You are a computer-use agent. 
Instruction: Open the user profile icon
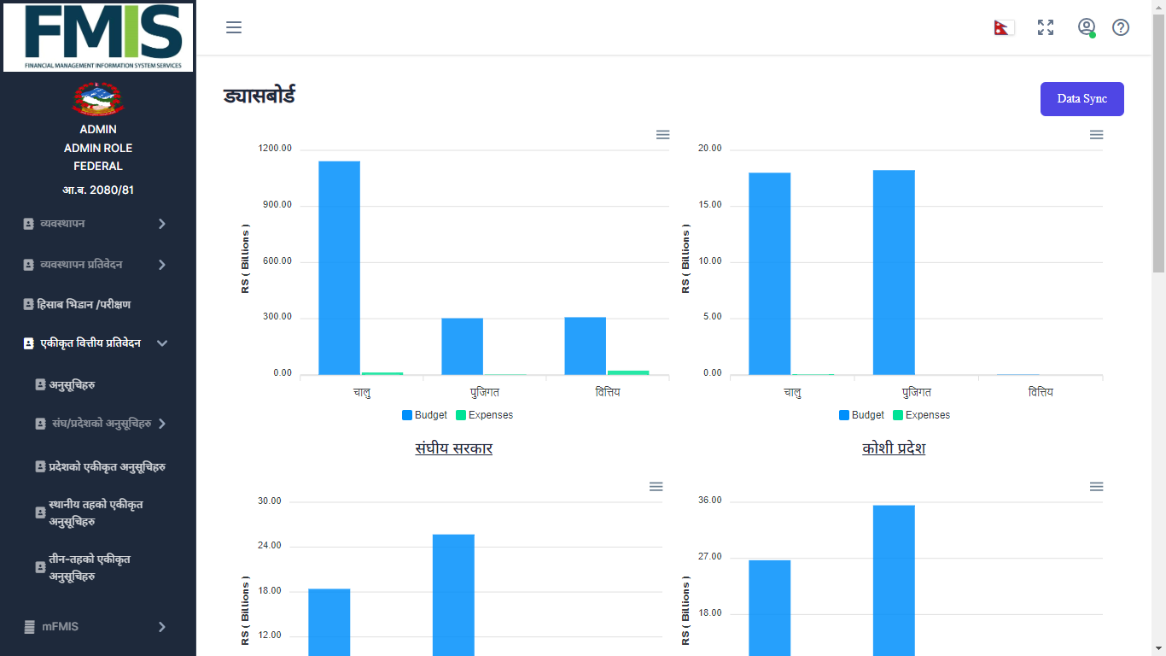click(1086, 27)
